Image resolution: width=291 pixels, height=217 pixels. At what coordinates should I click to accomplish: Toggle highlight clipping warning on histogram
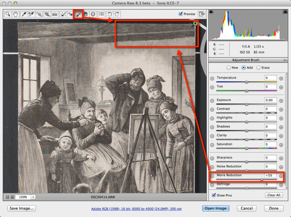285,12
